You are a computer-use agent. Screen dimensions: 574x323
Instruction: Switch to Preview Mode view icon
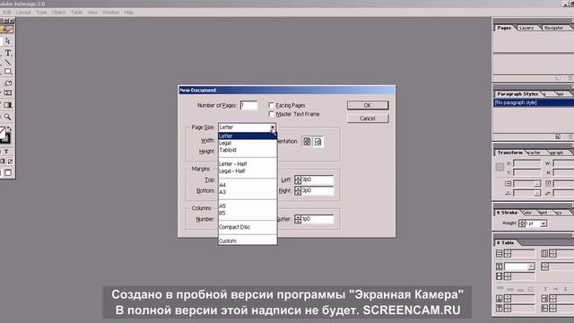pos(8,172)
